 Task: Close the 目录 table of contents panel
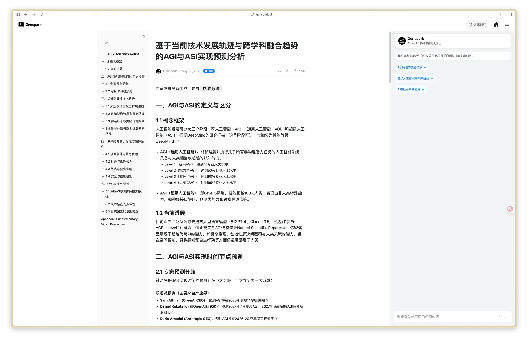(x=144, y=36)
